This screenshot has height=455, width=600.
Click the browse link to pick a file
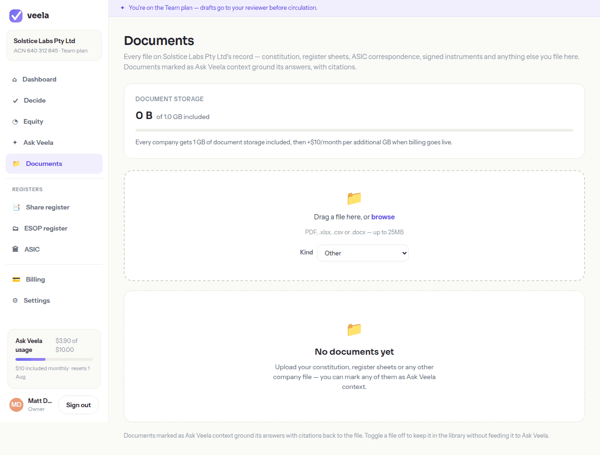point(383,217)
